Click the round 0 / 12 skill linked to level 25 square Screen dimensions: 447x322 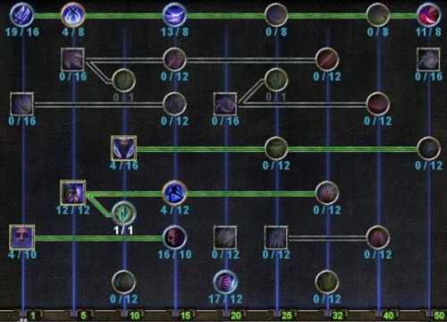coord(378,237)
